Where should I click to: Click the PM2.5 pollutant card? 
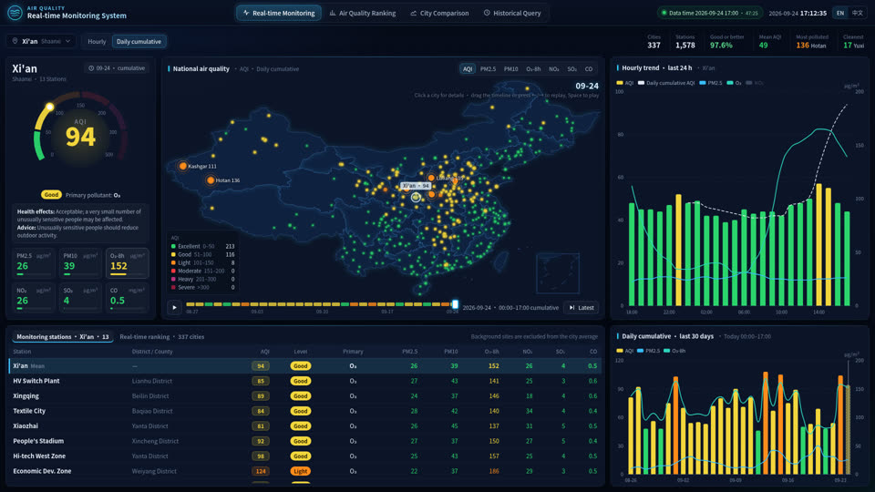34,262
